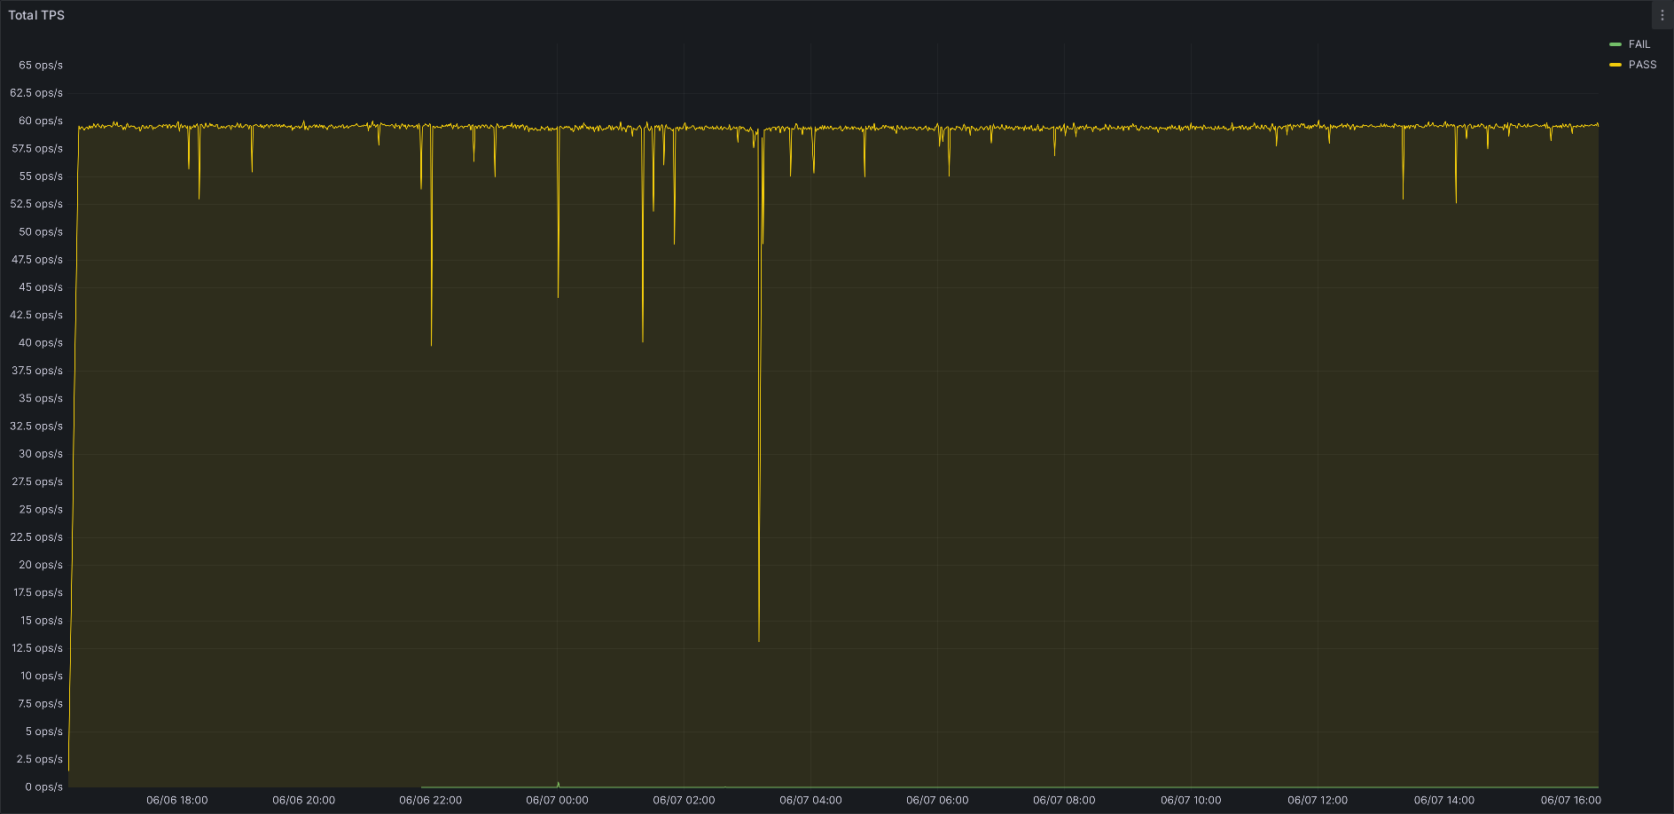Click the 06/07 14:00 time label
Viewport: 1674px width, 814px height.
pos(1445,800)
